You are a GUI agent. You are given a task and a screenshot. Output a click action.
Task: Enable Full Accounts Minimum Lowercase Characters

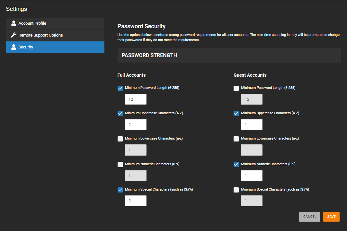click(x=120, y=139)
